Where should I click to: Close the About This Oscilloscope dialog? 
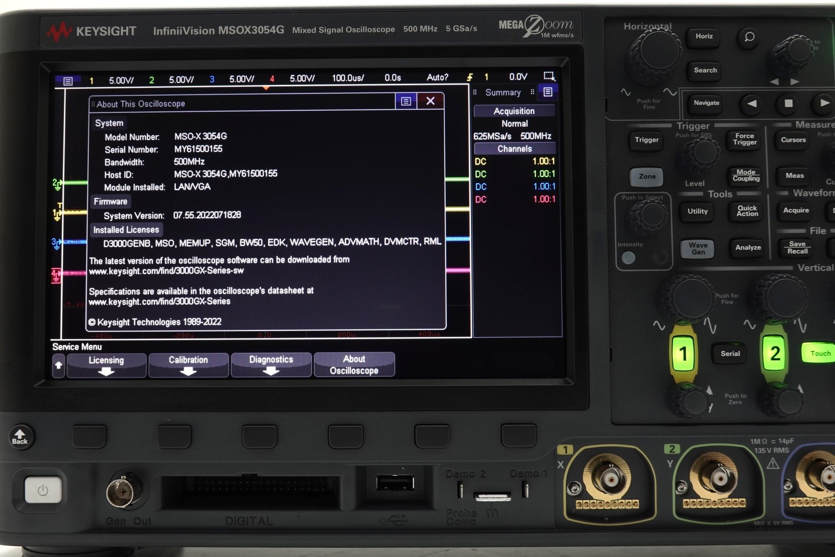pos(431,101)
